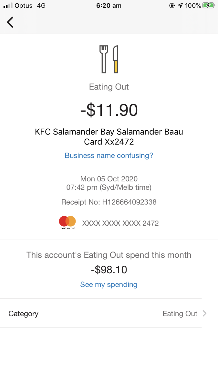Open the Category chevron arrow
218x388 pixels.
pos(204,313)
